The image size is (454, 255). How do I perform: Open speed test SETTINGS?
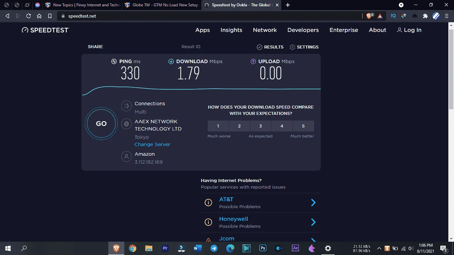tap(304, 47)
